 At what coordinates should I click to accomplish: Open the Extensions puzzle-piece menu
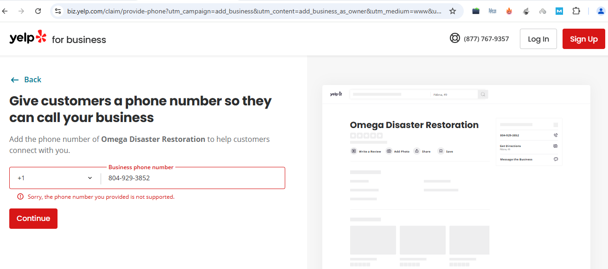[576, 11]
